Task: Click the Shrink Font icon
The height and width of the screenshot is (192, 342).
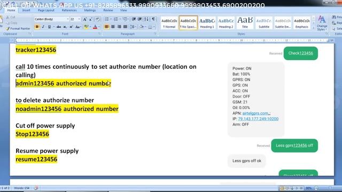Action: [x=91, y=19]
